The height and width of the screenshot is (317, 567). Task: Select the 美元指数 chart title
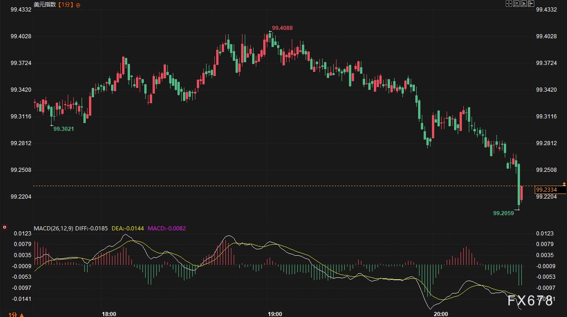(45, 5)
